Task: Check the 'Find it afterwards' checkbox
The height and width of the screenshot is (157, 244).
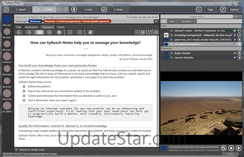Action: [x=24, y=100]
